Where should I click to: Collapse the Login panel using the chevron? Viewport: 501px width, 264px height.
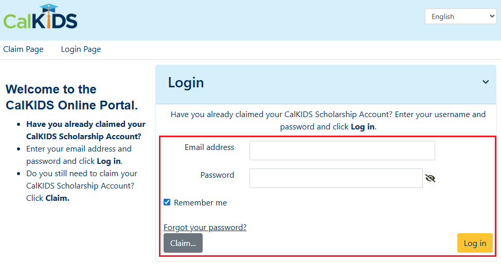click(x=486, y=82)
